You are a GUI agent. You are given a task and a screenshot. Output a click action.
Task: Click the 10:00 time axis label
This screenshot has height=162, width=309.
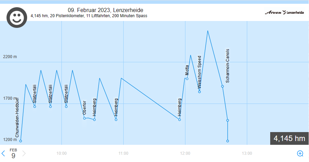(x=61, y=153)
